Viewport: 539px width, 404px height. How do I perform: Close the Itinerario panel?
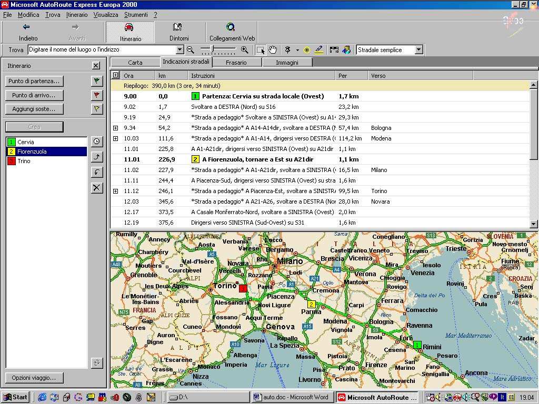(96, 66)
